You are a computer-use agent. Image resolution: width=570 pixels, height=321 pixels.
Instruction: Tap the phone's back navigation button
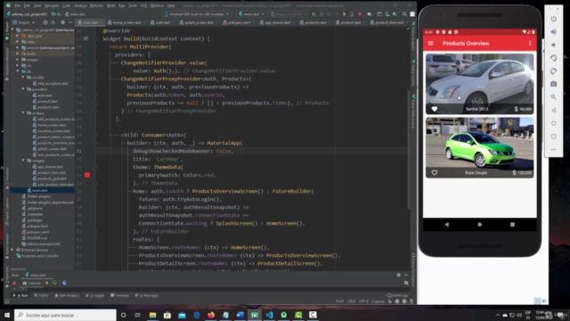[447, 225]
